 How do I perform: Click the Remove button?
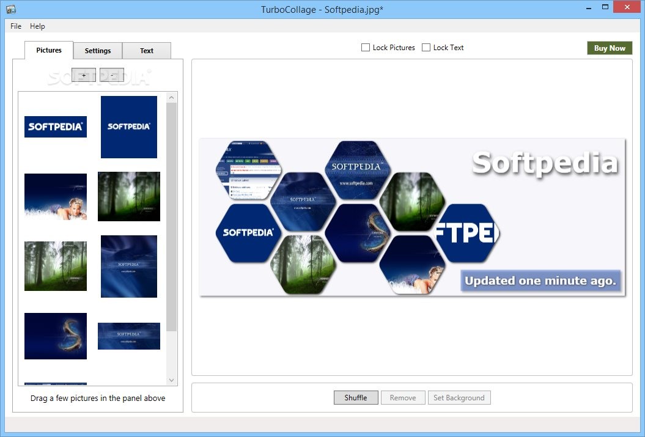tap(403, 397)
